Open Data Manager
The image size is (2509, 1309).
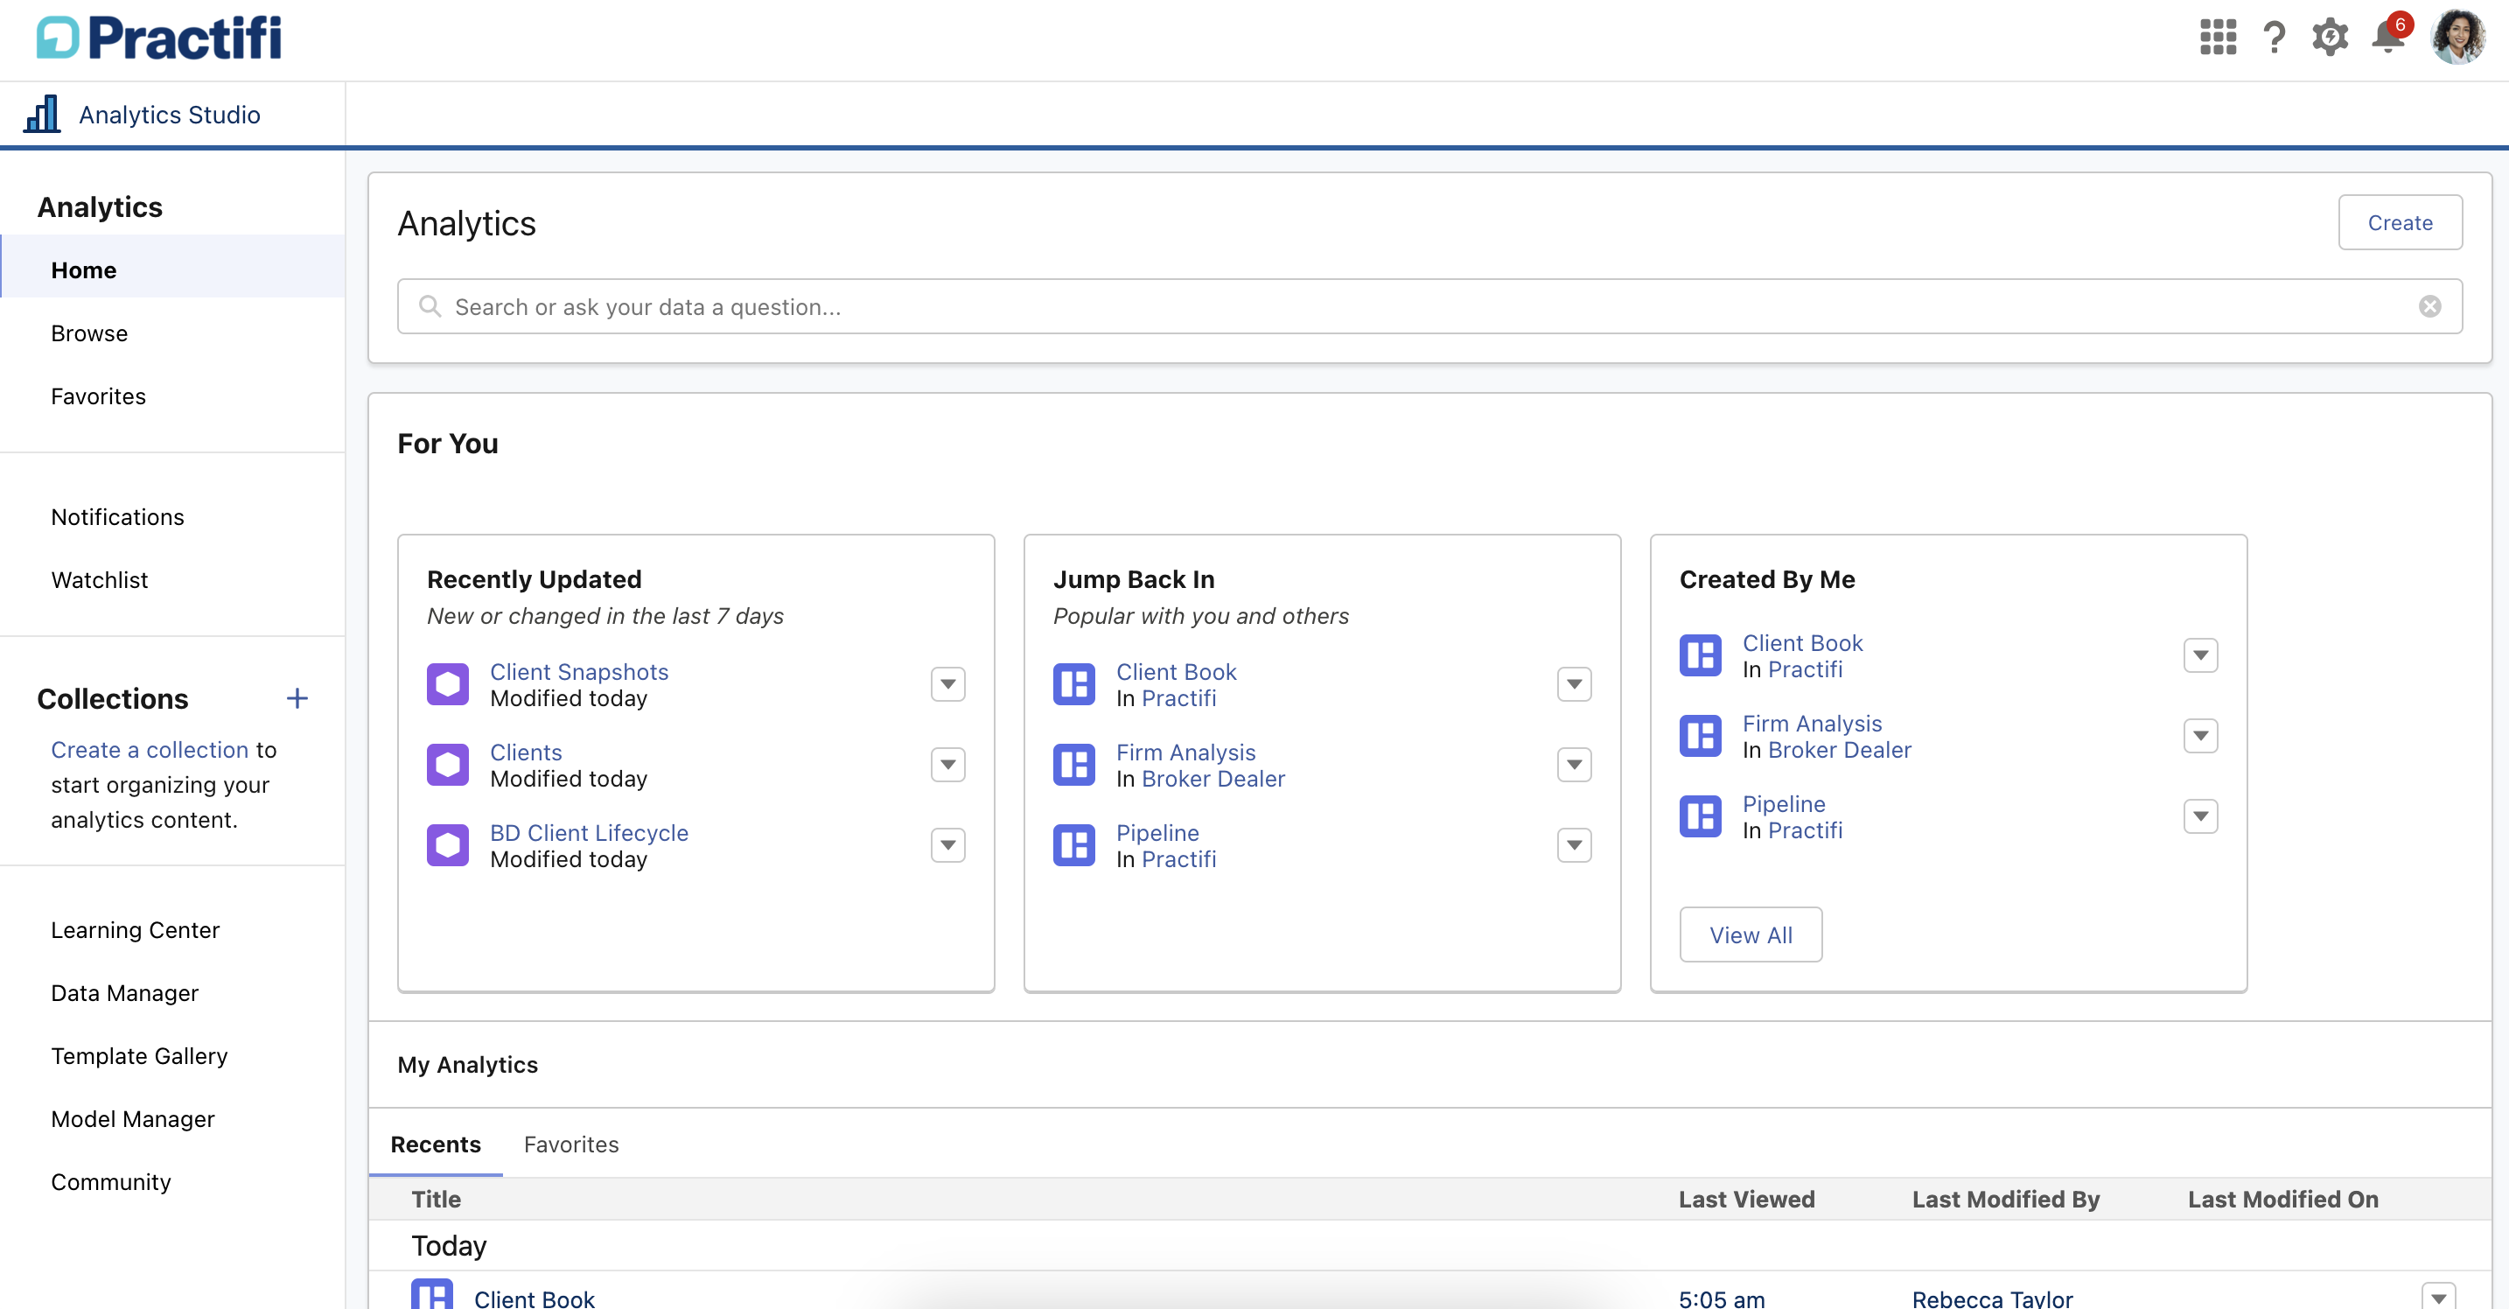tap(125, 993)
